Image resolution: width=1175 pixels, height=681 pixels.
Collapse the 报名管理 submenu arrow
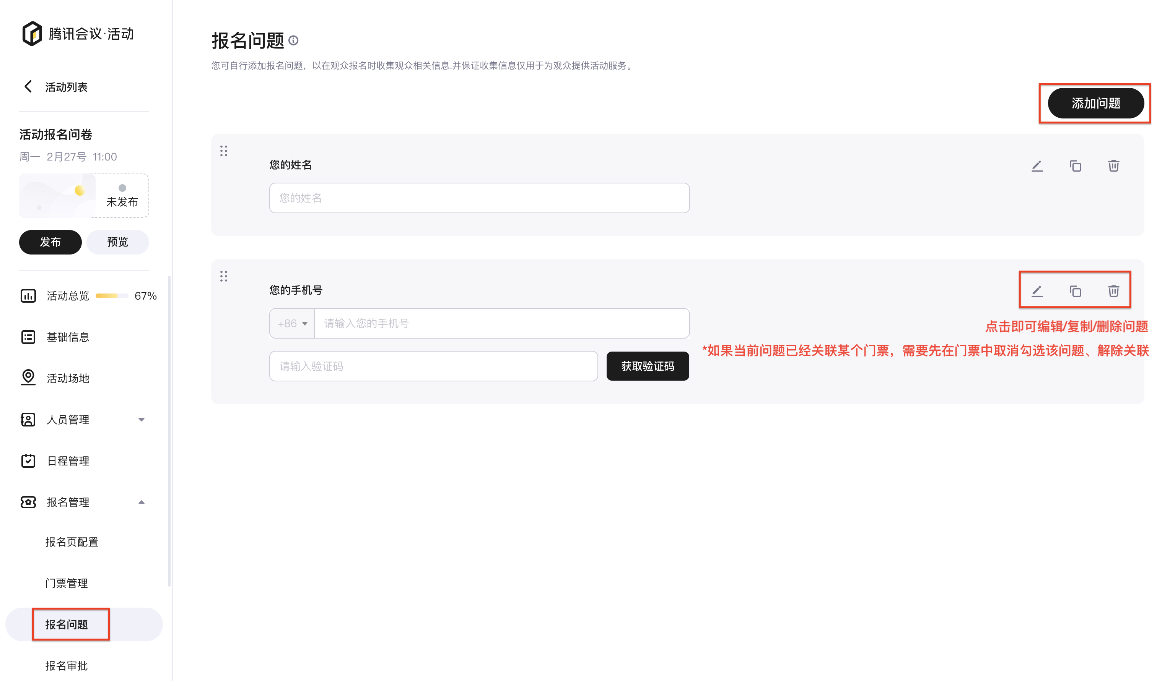point(141,502)
